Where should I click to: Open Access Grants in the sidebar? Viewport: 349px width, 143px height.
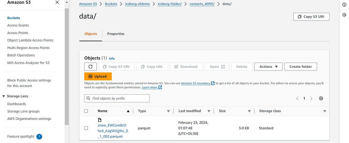[18, 25]
